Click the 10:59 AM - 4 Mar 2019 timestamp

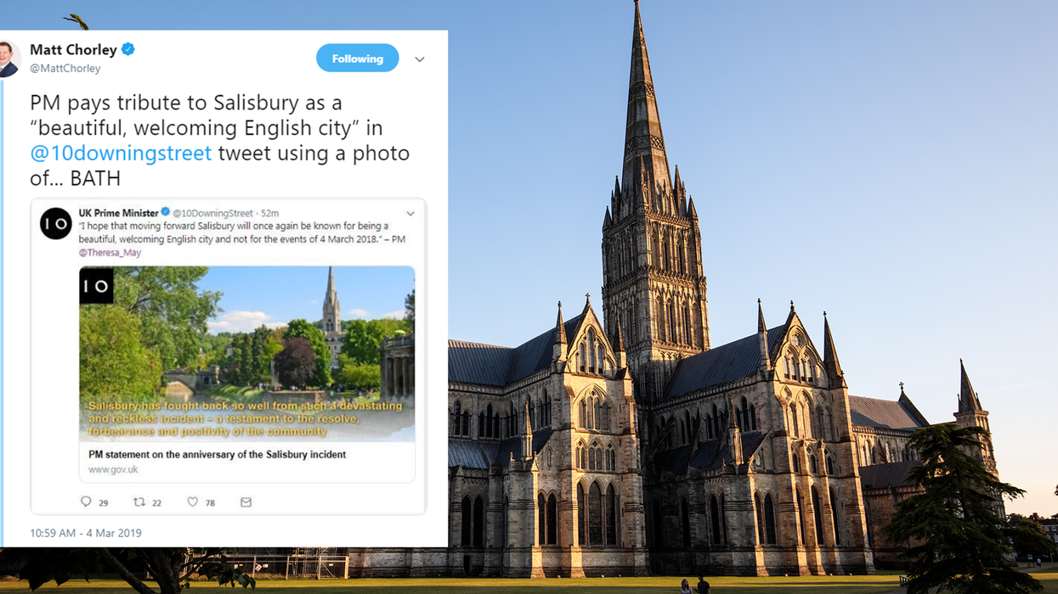(x=86, y=533)
